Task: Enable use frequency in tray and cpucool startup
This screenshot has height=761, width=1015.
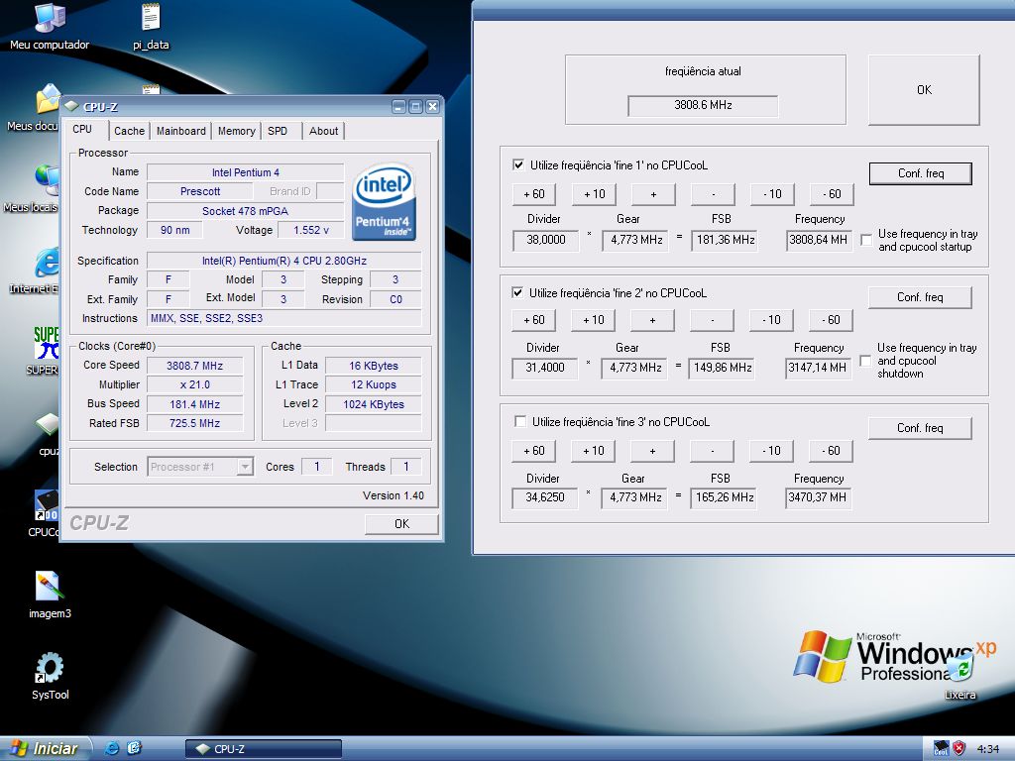Action: [x=866, y=240]
